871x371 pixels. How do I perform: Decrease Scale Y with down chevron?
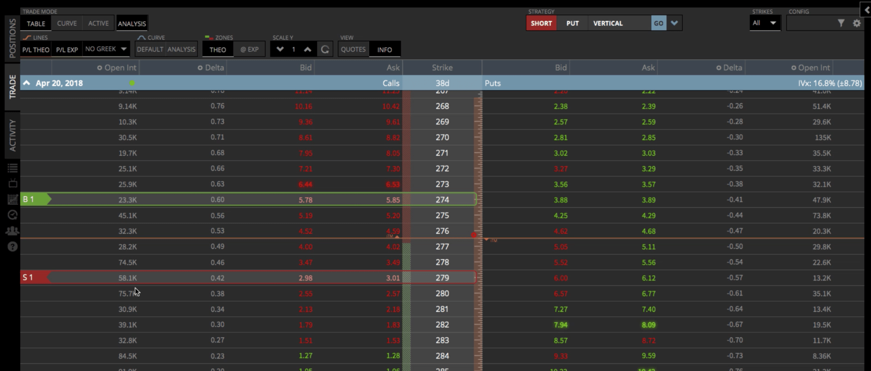(280, 49)
